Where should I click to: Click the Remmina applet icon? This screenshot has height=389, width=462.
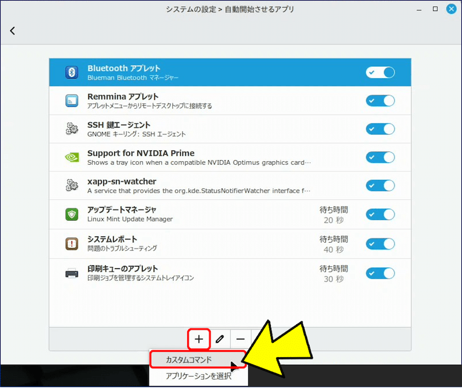[72, 101]
